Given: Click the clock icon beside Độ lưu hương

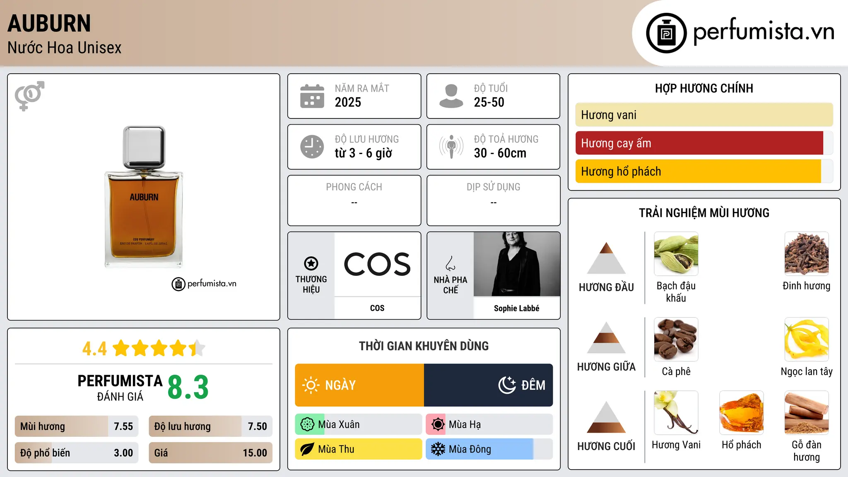Looking at the screenshot, I should pos(312,147).
